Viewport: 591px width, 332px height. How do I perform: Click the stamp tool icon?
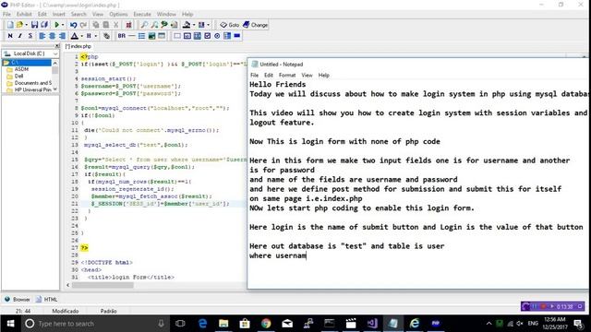pos(187,25)
